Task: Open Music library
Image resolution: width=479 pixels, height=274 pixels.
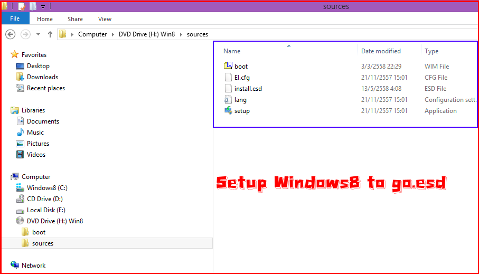Action: 35,133
